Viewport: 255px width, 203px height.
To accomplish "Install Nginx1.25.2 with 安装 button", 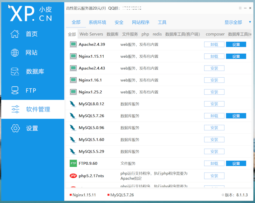I will coord(214,92).
